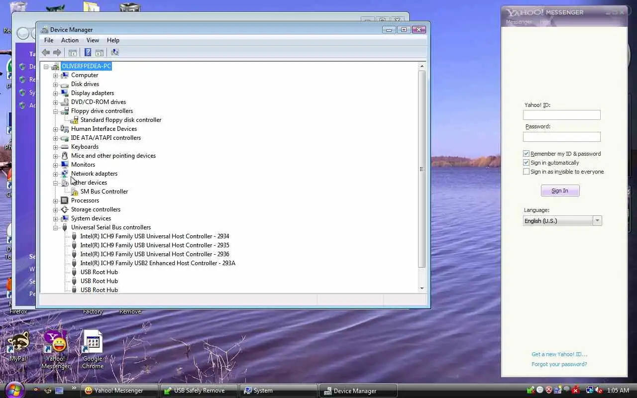The width and height of the screenshot is (637, 398).
Task: Click the scroll up arrow in Device Manager
Action: [422, 66]
